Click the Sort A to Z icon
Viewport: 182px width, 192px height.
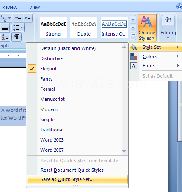pyautogui.click(x=5, y=37)
